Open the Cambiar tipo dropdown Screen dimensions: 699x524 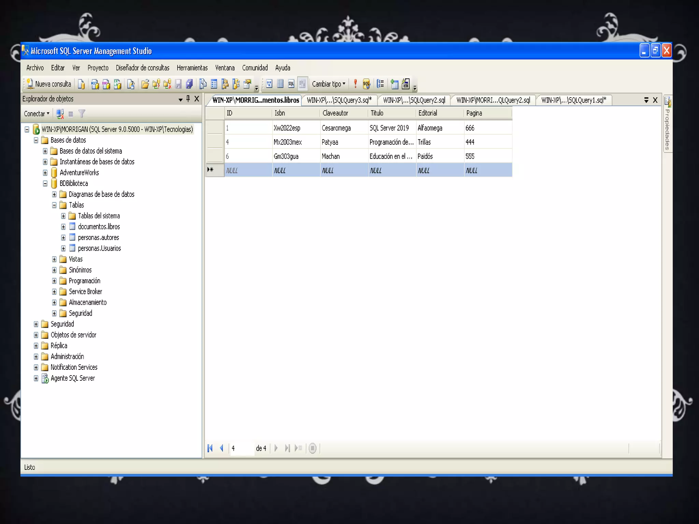pyautogui.click(x=329, y=84)
